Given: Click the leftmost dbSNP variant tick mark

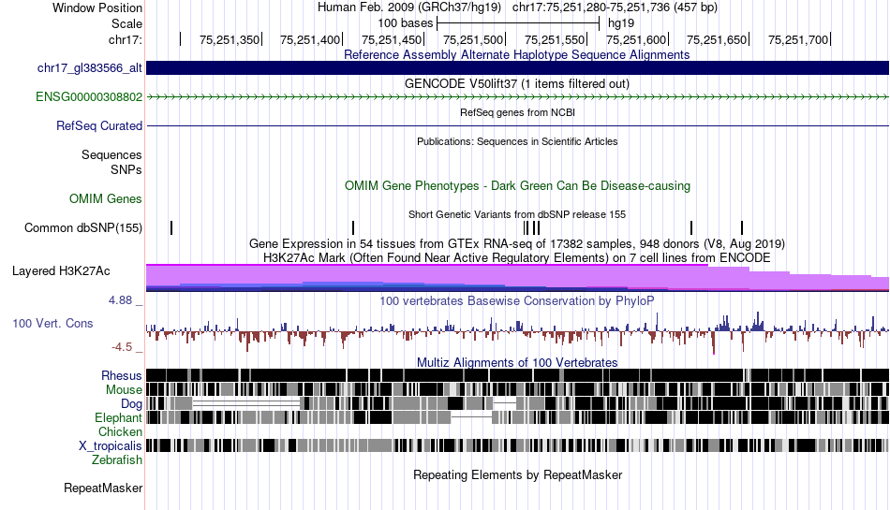Looking at the screenshot, I should coord(171,227).
